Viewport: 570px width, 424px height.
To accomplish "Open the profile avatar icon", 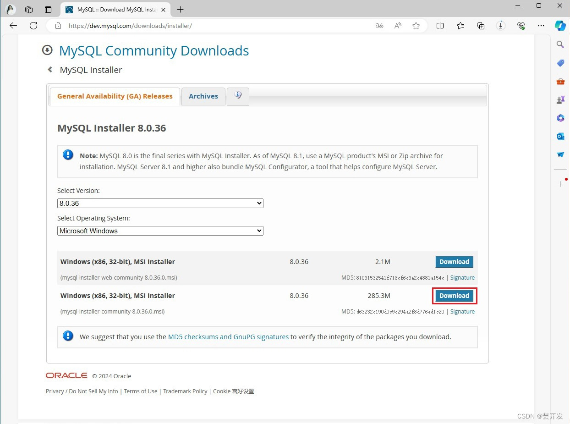I will click(11, 10).
